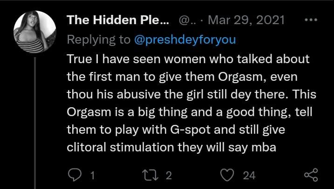
Task: Click the like count number 24
Action: (x=249, y=176)
